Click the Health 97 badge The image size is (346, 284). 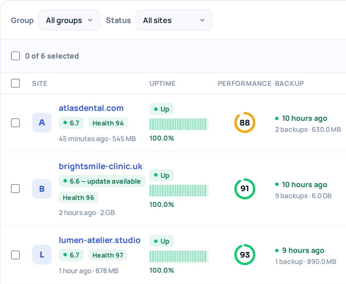point(108,255)
